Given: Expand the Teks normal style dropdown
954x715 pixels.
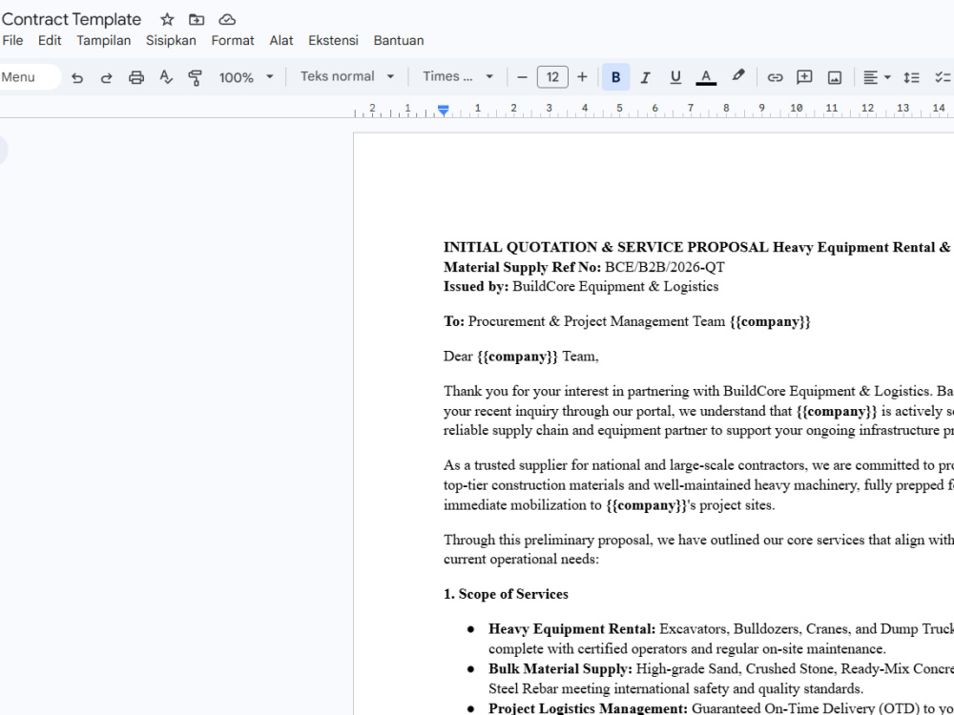Looking at the screenshot, I should tap(347, 76).
